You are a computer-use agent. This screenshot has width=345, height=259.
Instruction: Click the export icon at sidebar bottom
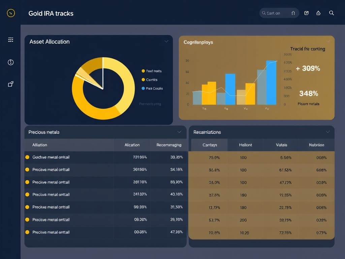click(x=10, y=84)
